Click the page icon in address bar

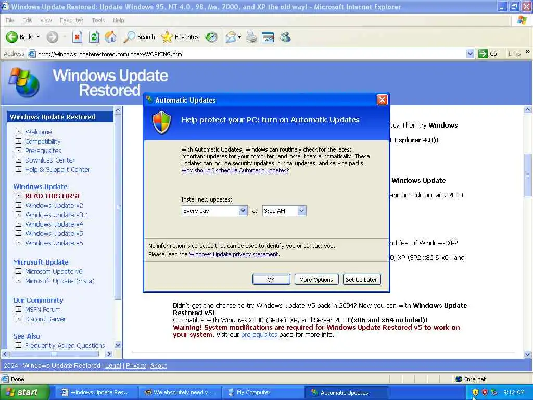[x=32, y=54]
